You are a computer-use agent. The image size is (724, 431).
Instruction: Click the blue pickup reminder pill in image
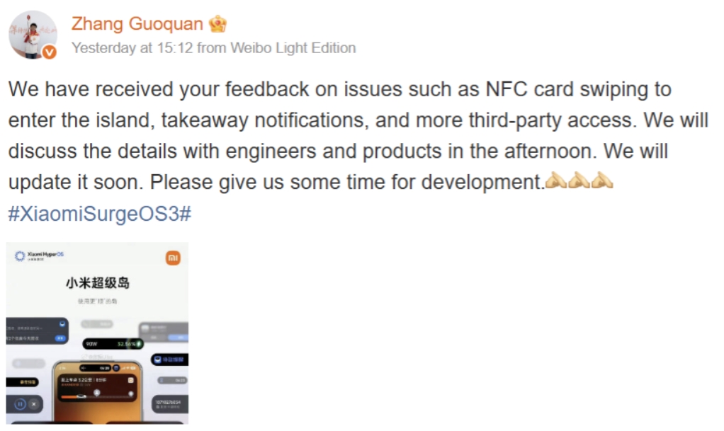(x=169, y=360)
